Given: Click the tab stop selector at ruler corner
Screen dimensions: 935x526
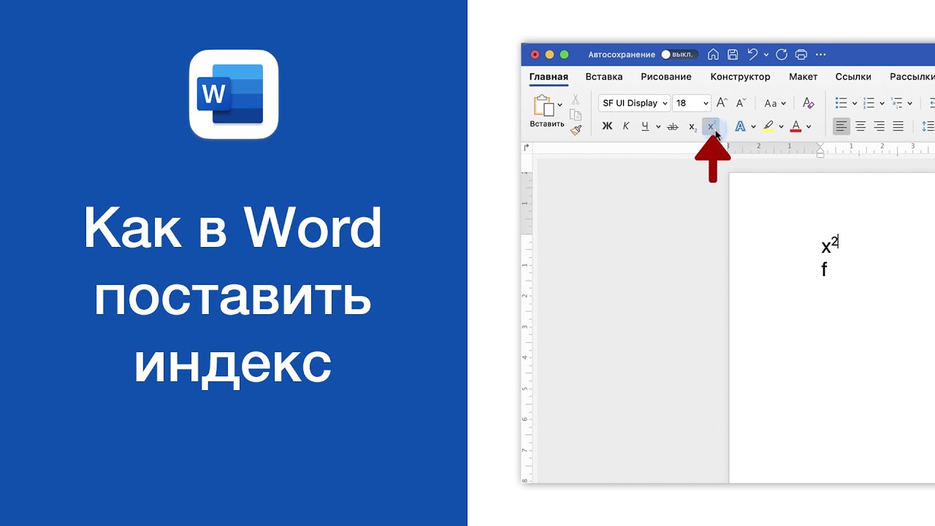Looking at the screenshot, I should coord(527,148).
